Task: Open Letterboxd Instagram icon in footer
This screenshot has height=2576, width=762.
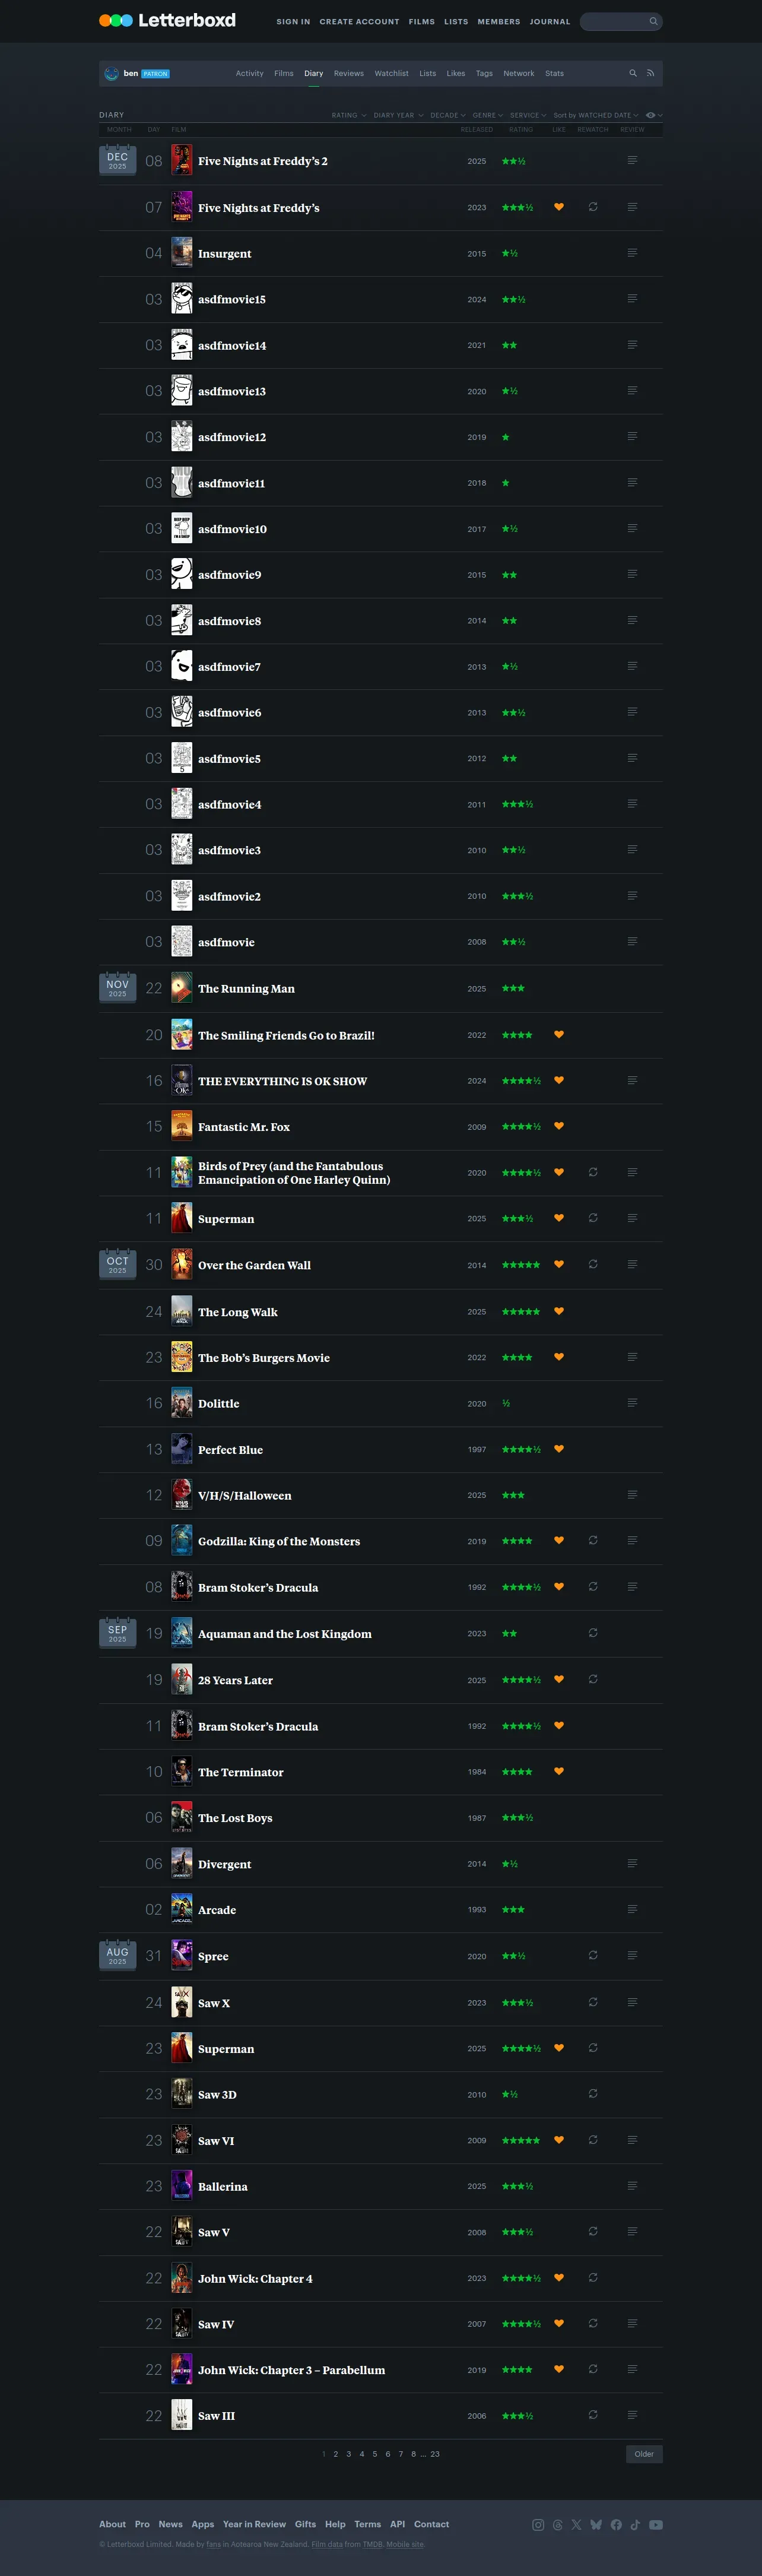Action: (x=538, y=2525)
